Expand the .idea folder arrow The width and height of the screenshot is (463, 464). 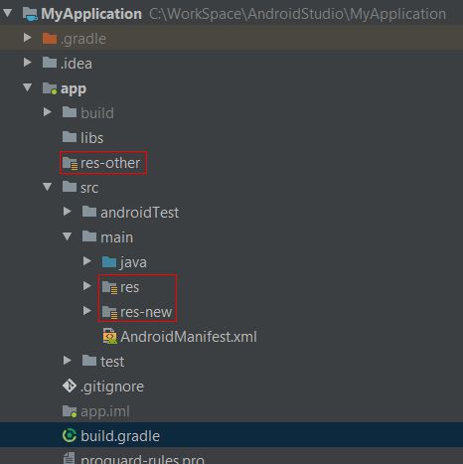click(x=28, y=63)
